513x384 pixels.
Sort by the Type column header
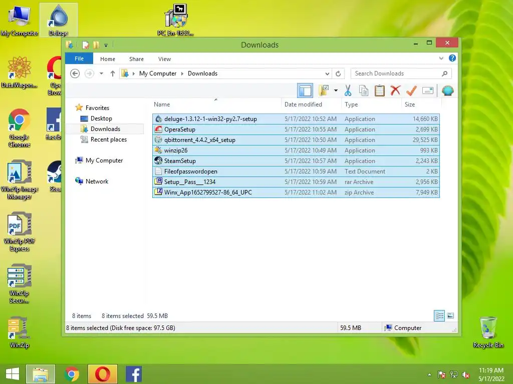(x=371, y=104)
